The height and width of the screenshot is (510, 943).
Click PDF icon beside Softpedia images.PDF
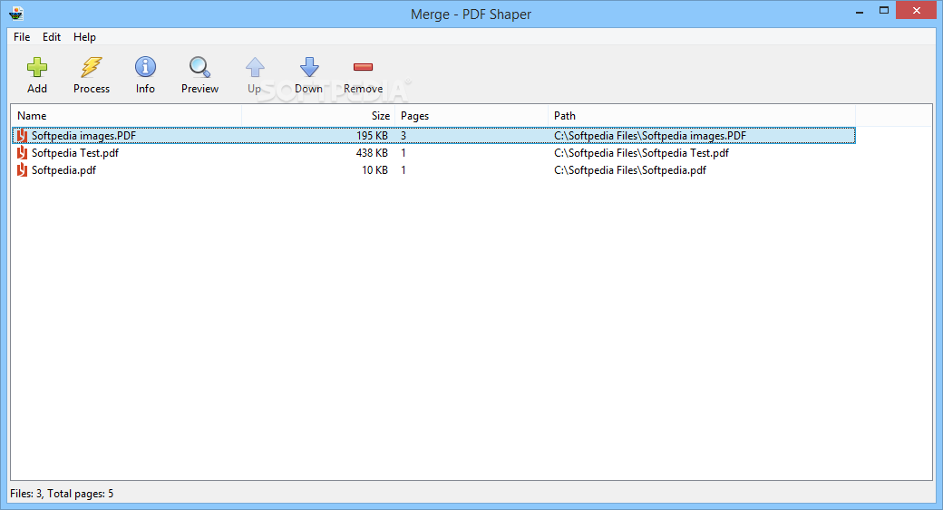pos(22,136)
